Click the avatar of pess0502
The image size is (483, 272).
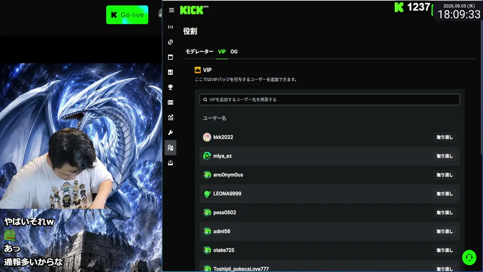point(207,213)
